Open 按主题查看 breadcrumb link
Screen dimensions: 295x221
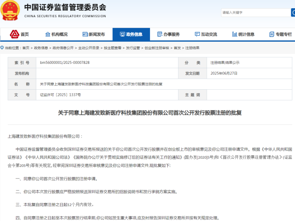point(113,48)
